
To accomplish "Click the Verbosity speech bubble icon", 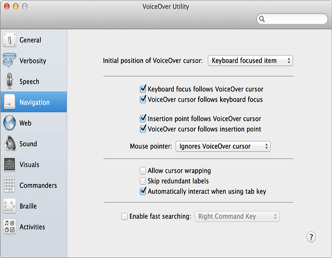I will [x=10, y=61].
